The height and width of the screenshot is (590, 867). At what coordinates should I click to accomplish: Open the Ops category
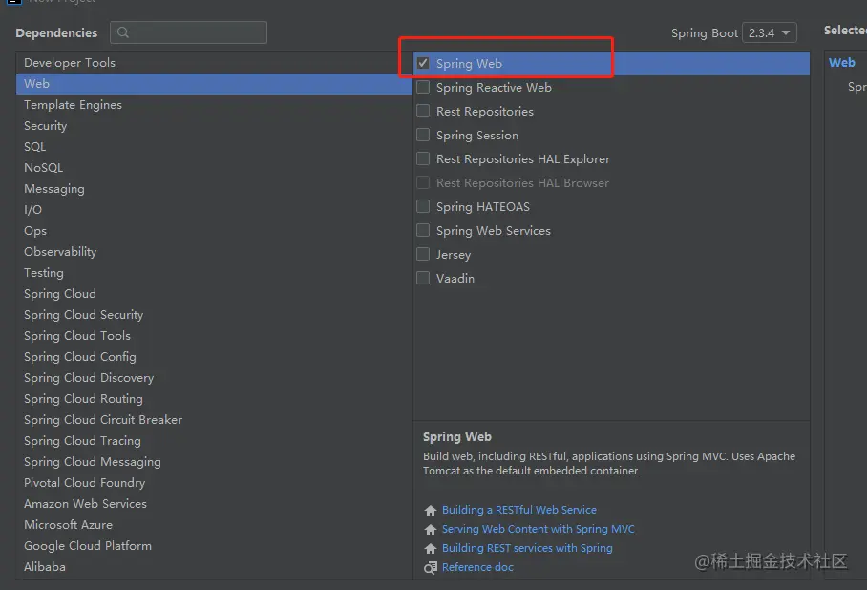click(214, 231)
